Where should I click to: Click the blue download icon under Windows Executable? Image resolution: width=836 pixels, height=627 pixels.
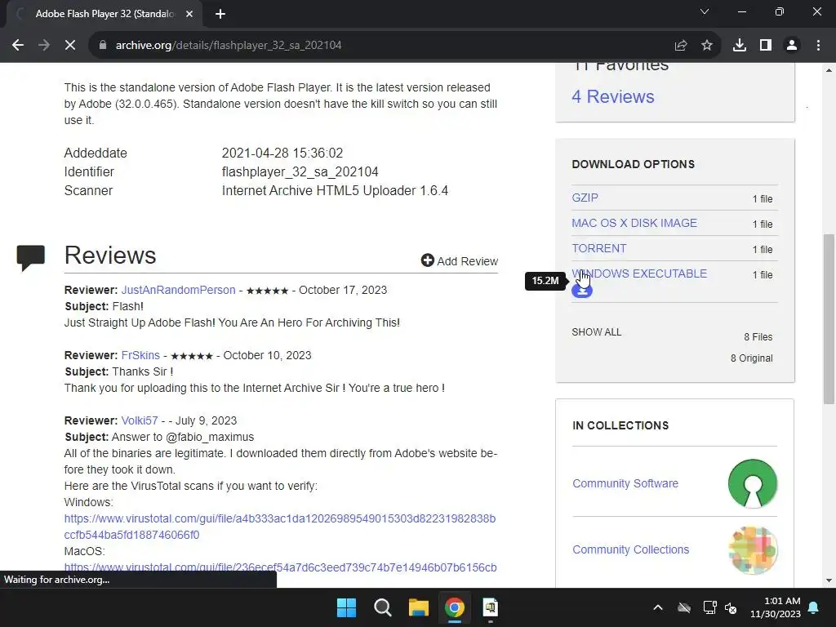(x=582, y=291)
